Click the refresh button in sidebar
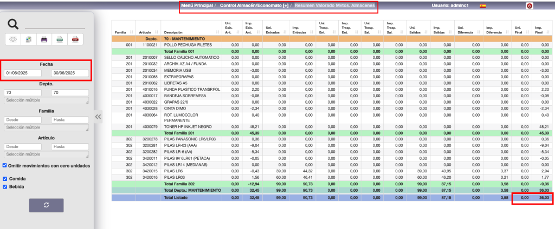Image resolution: width=555 pixels, height=229 pixels. tap(46, 205)
